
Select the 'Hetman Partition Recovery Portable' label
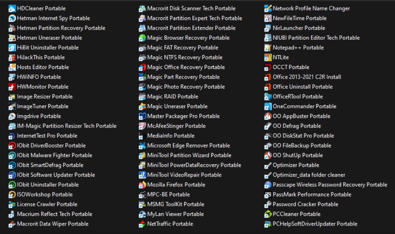point(61,28)
